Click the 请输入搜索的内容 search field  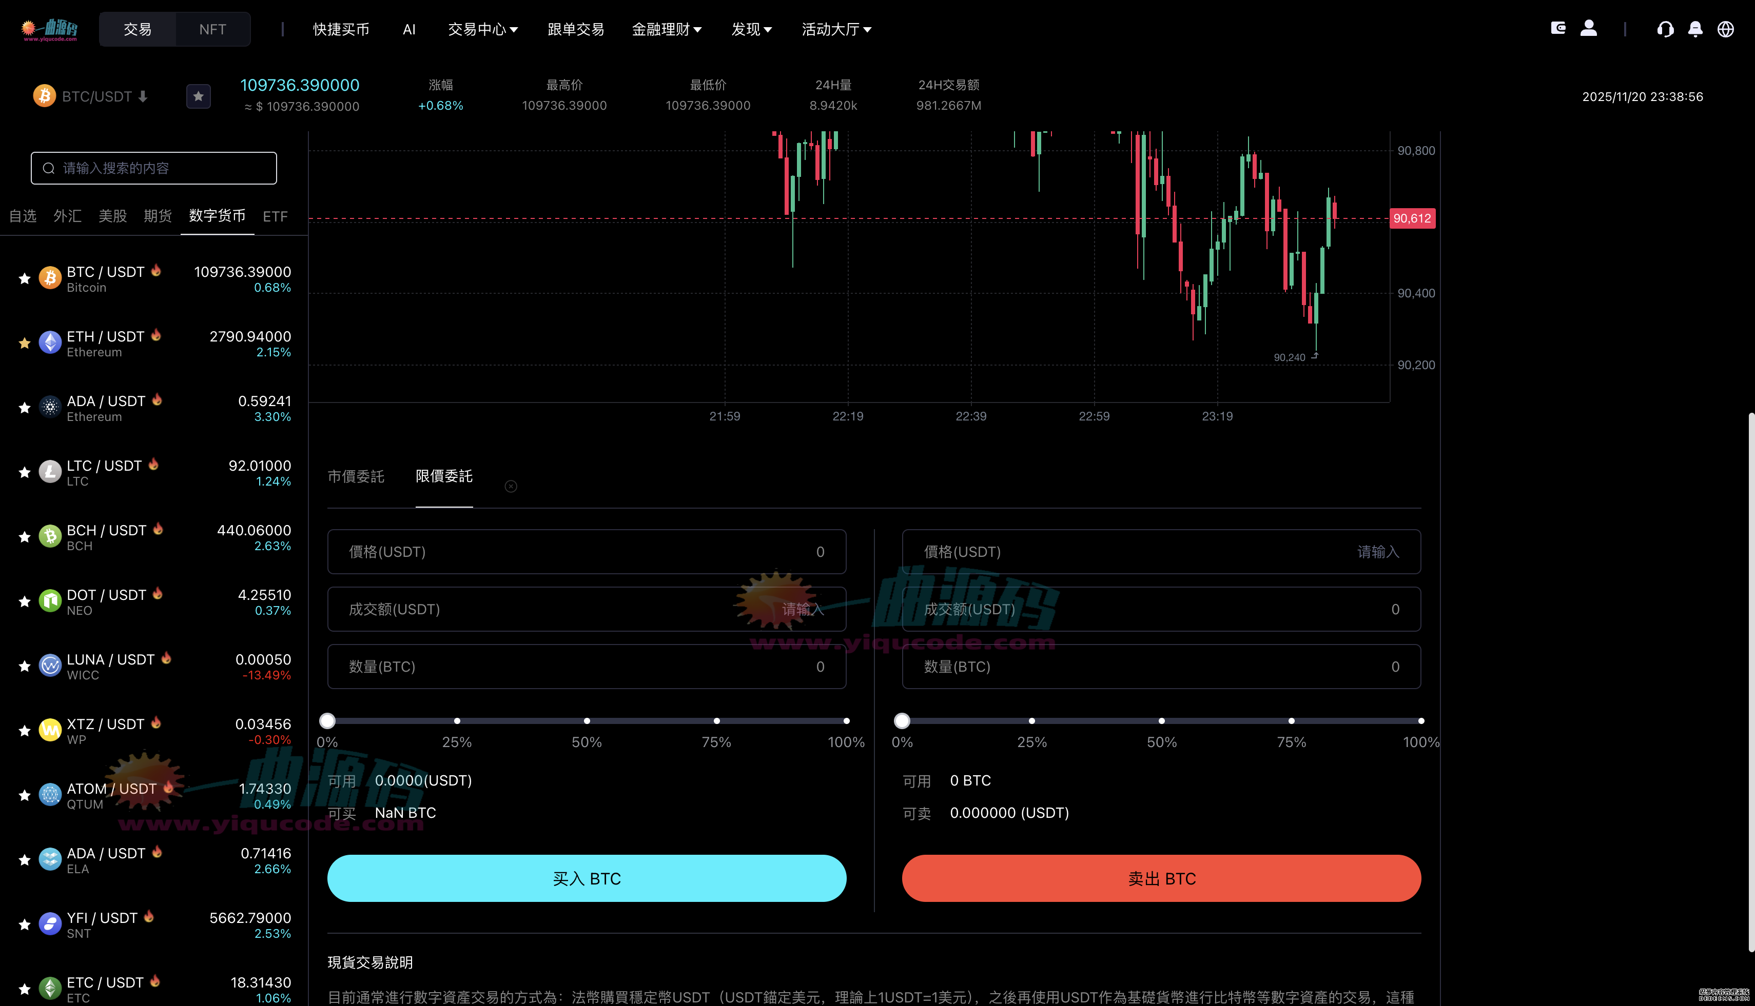[x=153, y=168]
